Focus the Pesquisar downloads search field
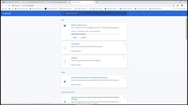Viewport: 188px width, 105px height. pos(94,13)
